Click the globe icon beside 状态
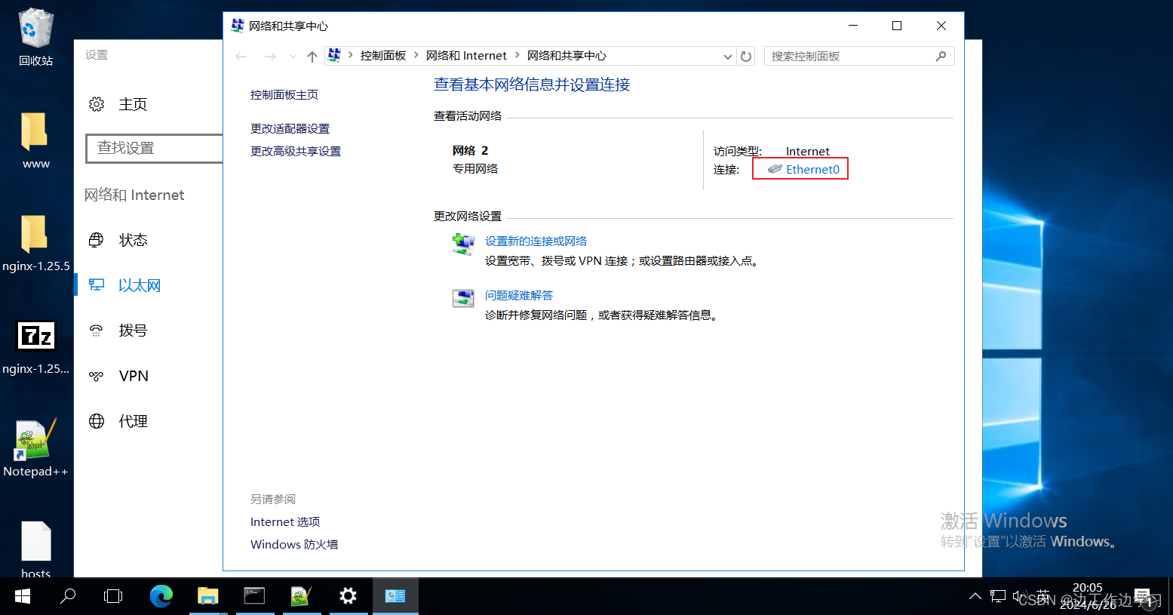 pyautogui.click(x=97, y=240)
